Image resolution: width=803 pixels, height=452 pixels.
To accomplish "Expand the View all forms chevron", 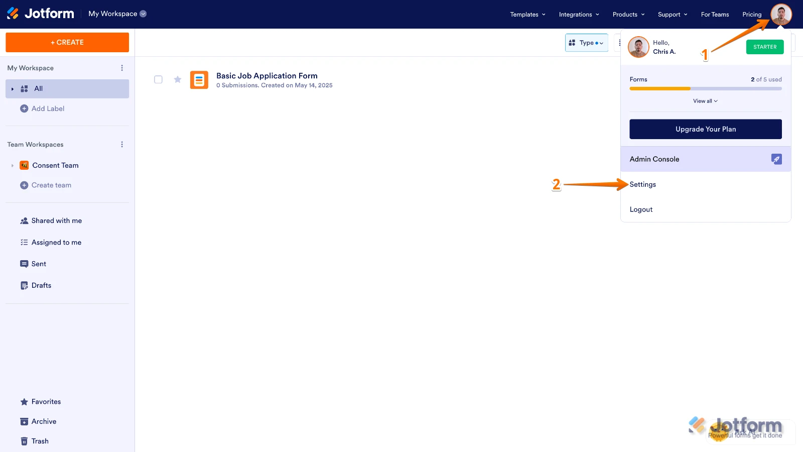I will [x=705, y=101].
